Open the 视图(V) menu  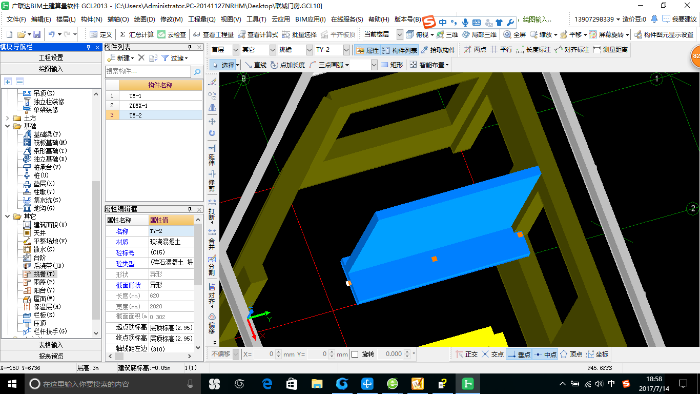coord(231,19)
